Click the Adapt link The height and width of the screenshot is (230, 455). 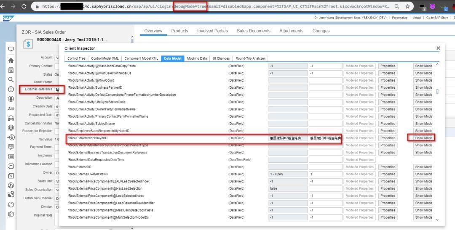(417, 18)
